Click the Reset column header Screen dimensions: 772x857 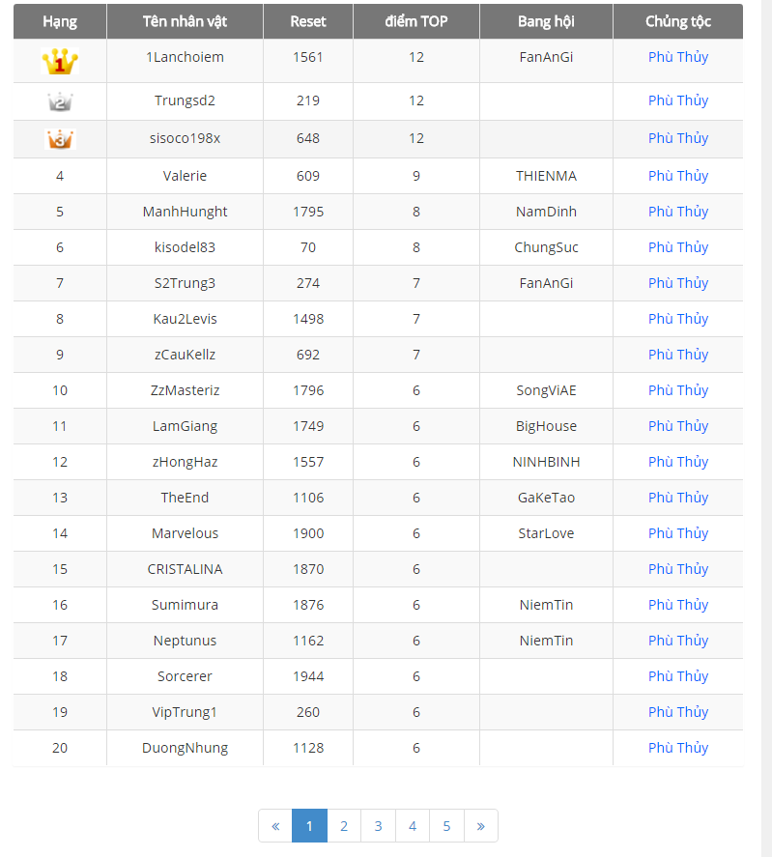point(308,21)
